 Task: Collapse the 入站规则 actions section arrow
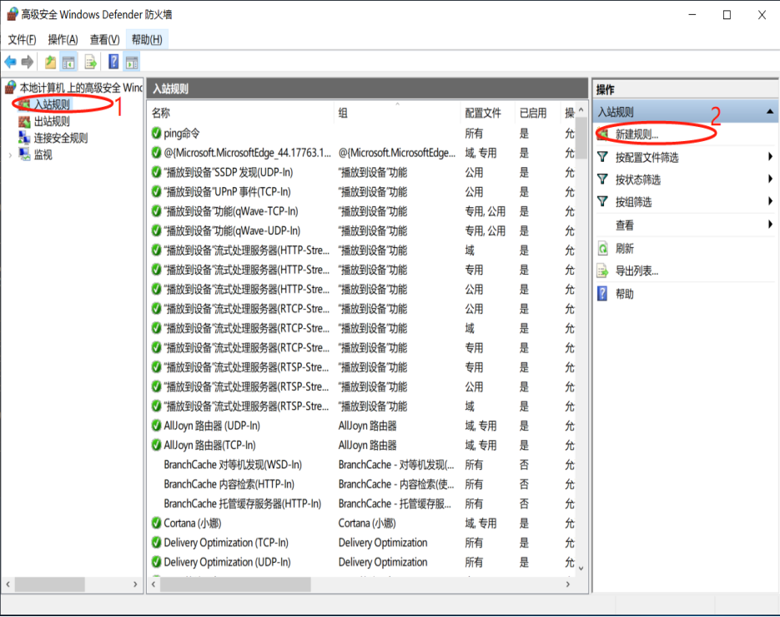pyautogui.click(x=769, y=112)
